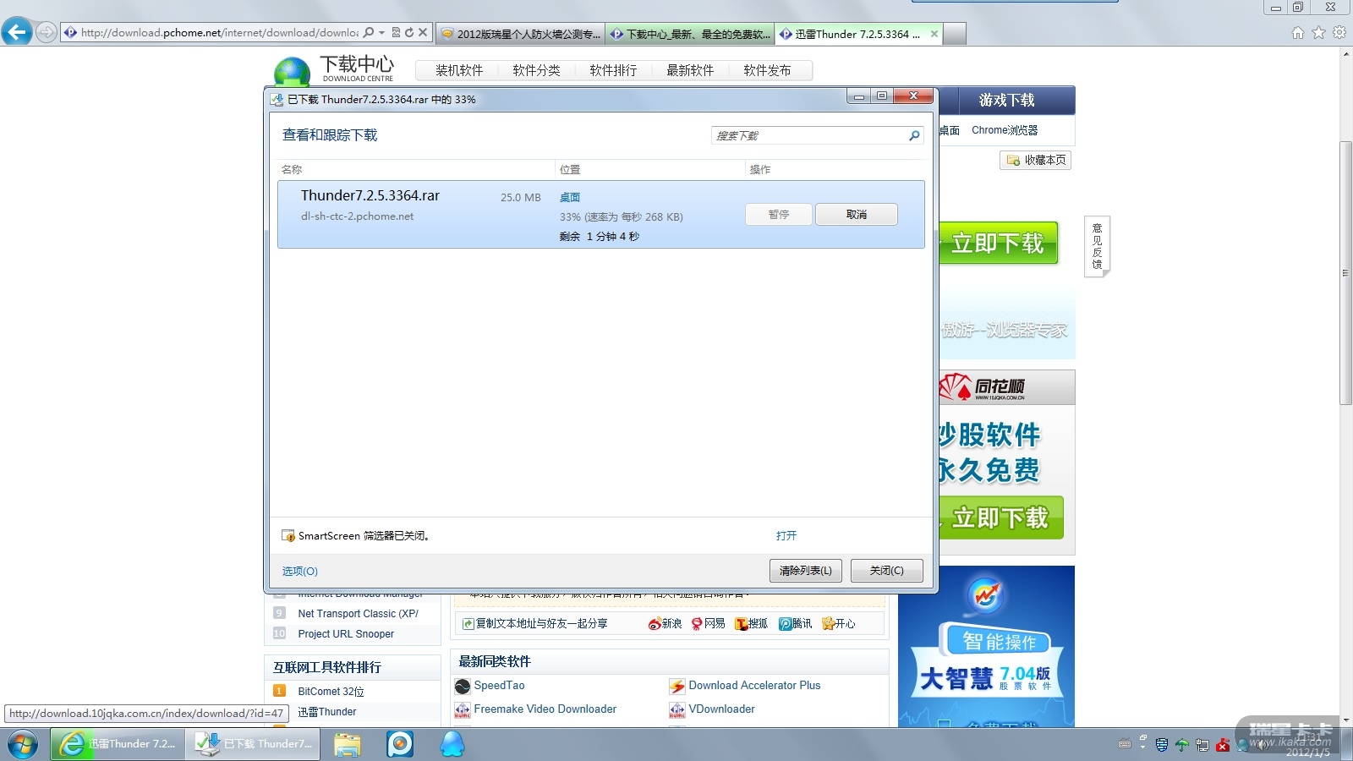The width and height of the screenshot is (1353, 761).
Task: Click the SmartScreen filter shield icon
Action: 288,536
